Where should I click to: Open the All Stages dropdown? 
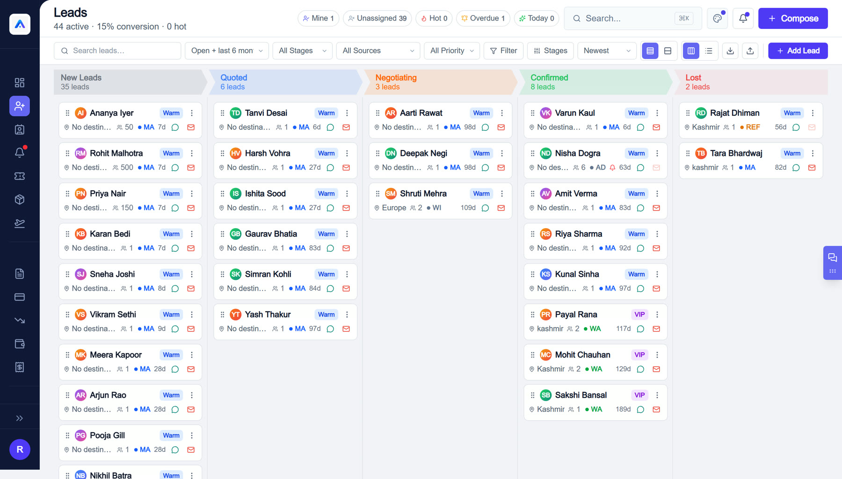[x=303, y=50]
